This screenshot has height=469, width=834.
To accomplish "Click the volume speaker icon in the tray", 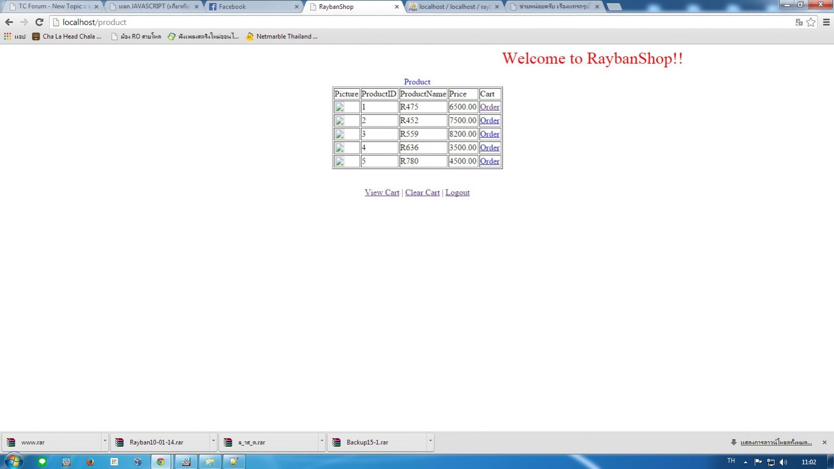I will (783, 462).
